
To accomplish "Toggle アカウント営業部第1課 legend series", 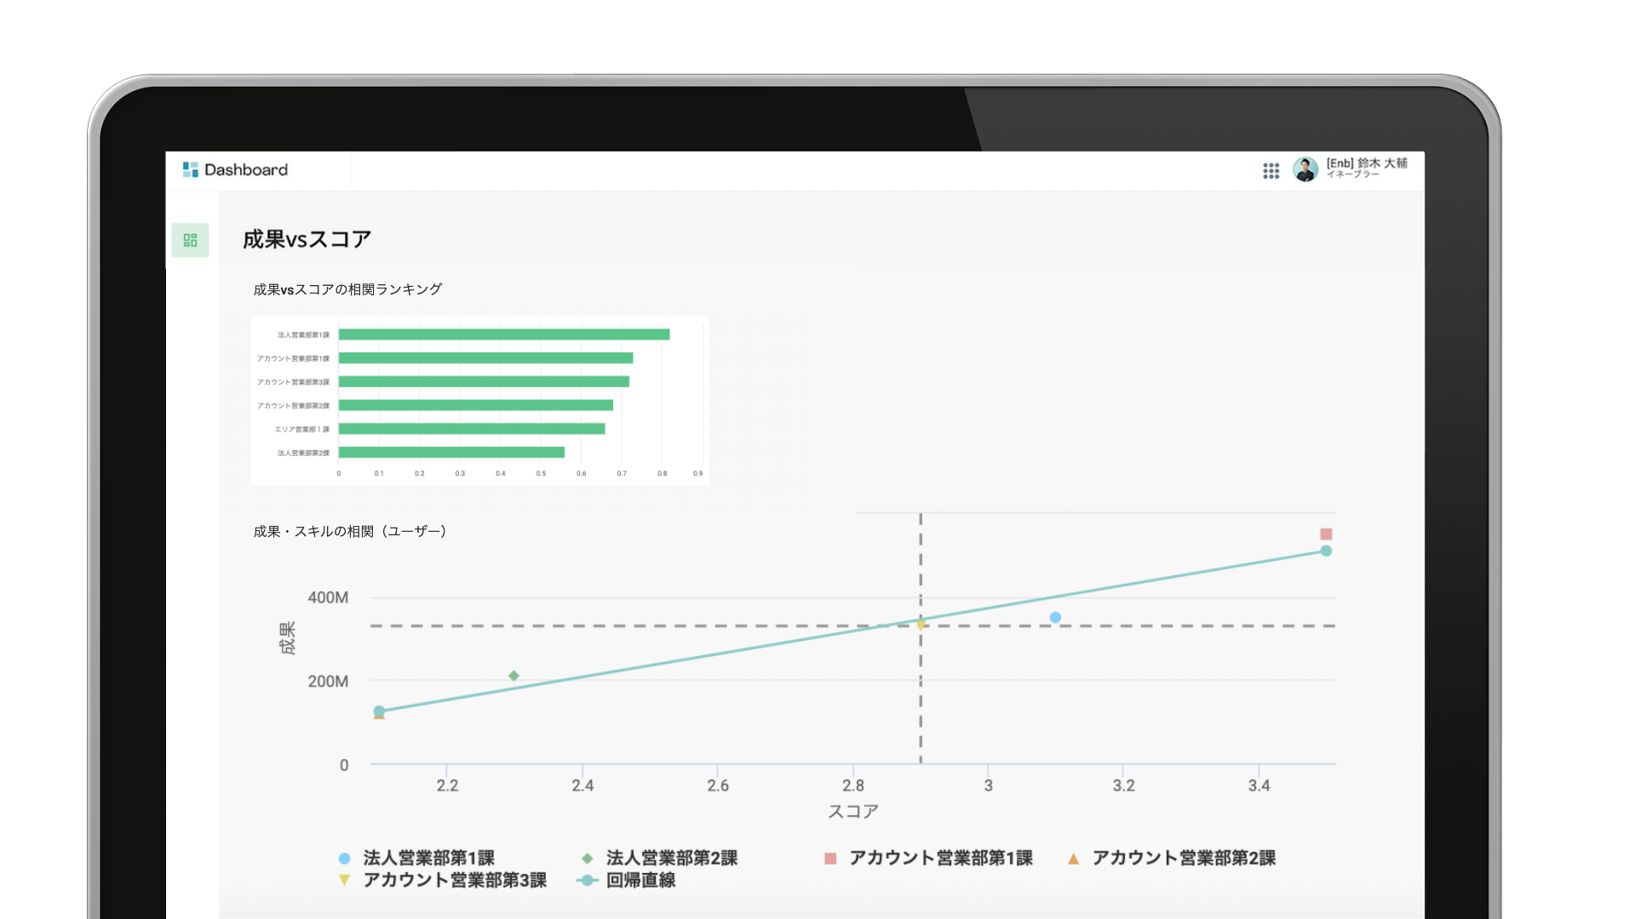I will coord(940,858).
